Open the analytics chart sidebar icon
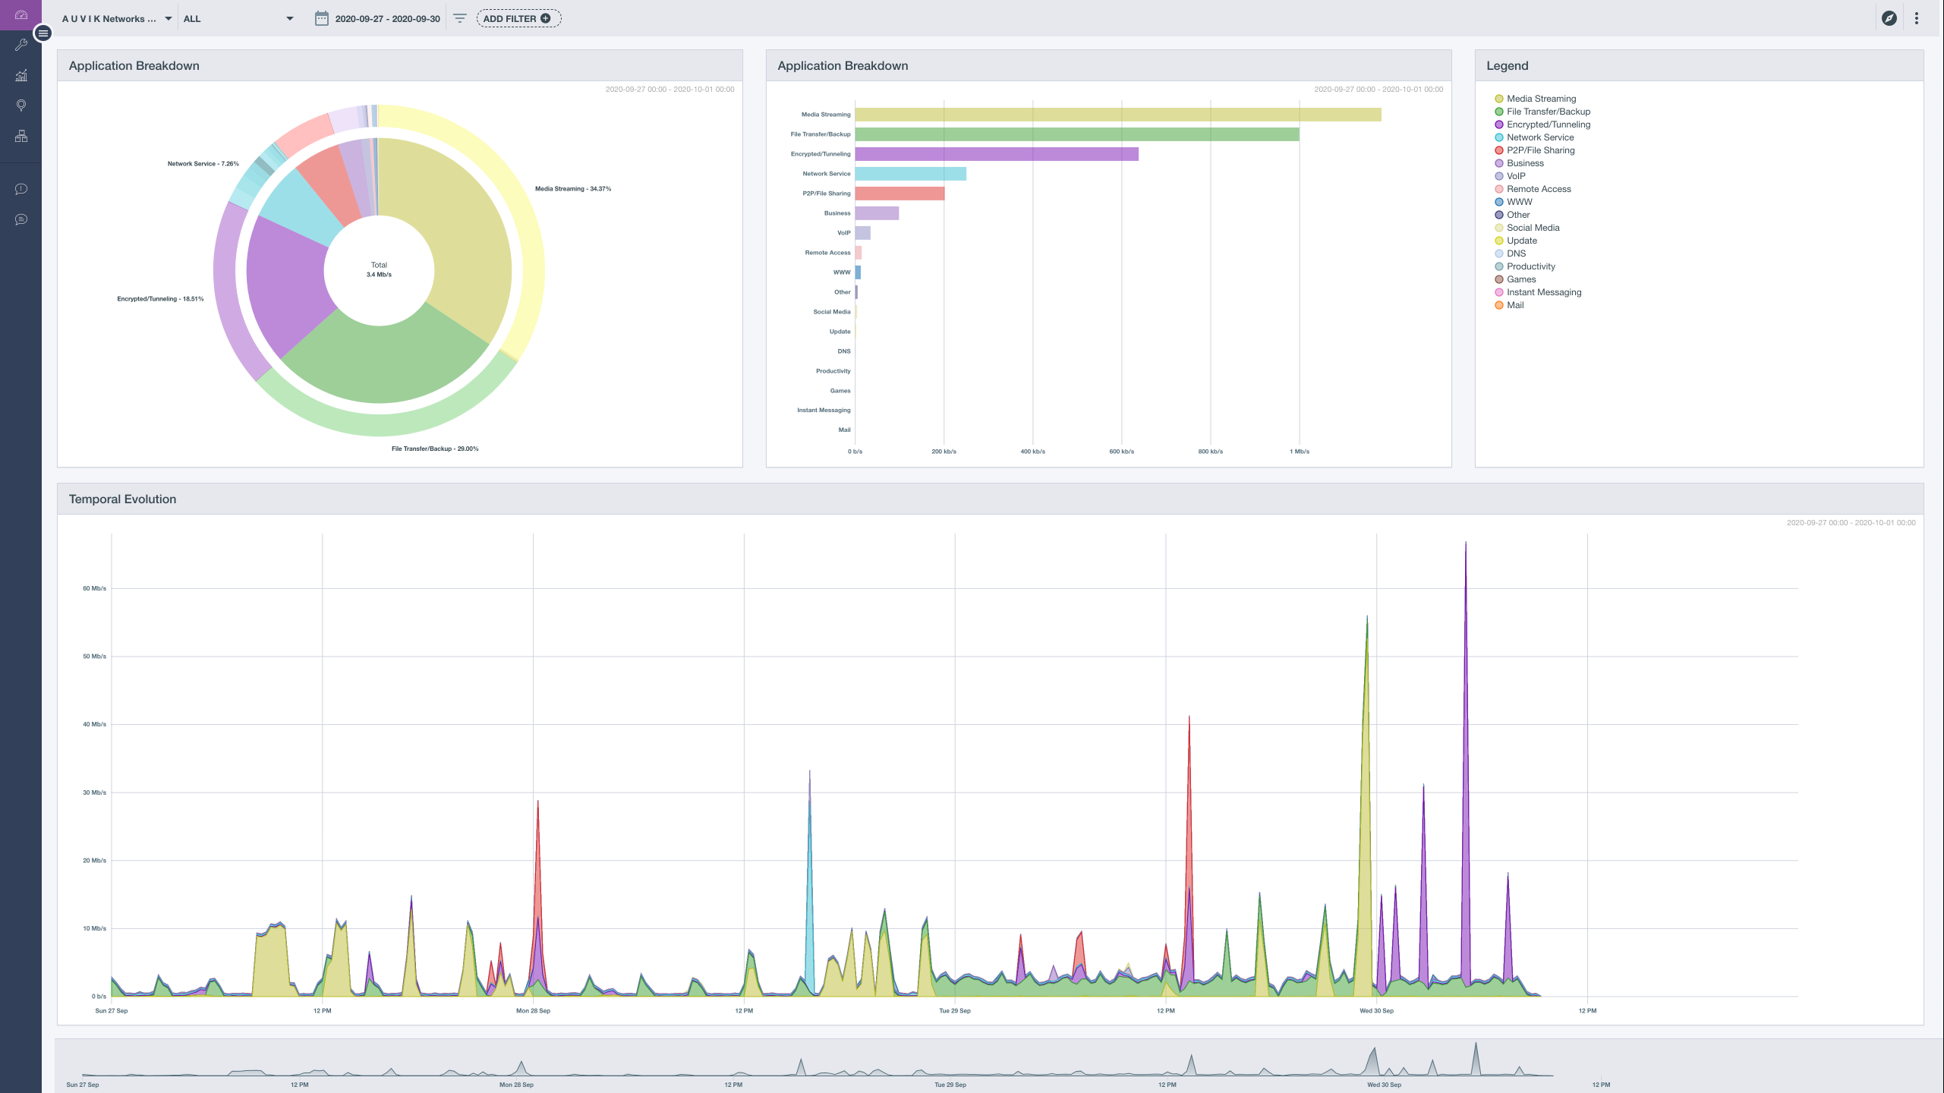The height and width of the screenshot is (1093, 1944). coord(21,75)
